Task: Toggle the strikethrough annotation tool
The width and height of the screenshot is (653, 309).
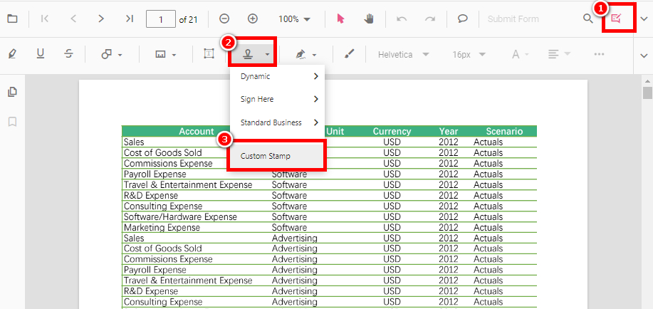Action: (68, 54)
